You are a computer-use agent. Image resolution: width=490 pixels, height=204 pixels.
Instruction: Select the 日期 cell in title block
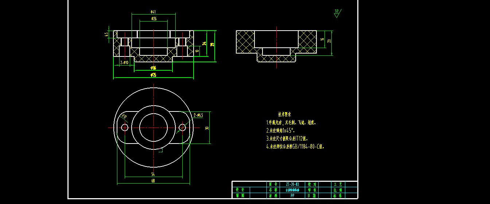[x=312, y=196]
